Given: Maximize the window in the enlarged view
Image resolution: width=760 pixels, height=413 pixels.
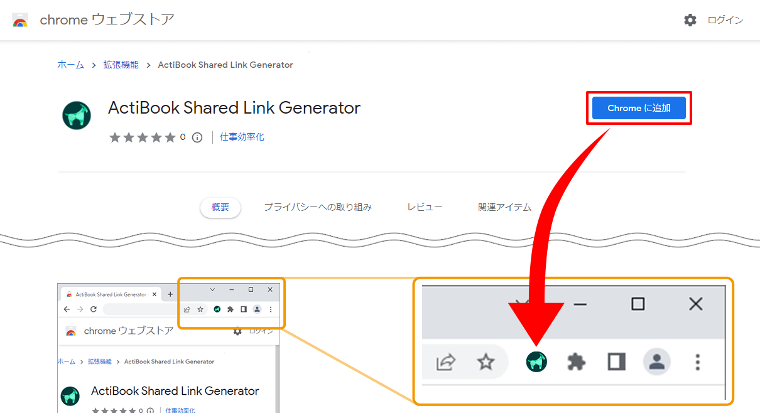Looking at the screenshot, I should tap(638, 304).
